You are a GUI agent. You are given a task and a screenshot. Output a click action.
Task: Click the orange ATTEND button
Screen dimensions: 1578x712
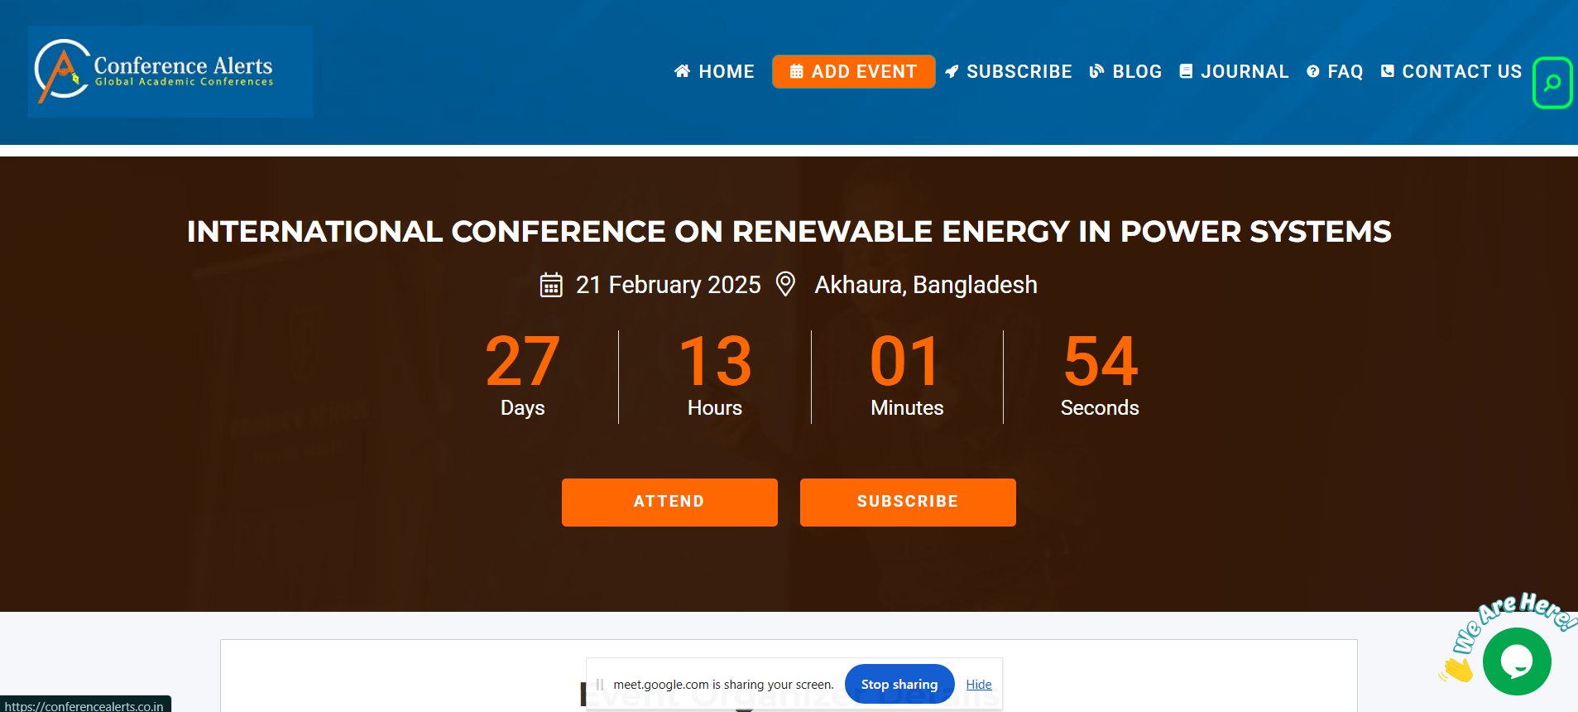[x=669, y=502]
